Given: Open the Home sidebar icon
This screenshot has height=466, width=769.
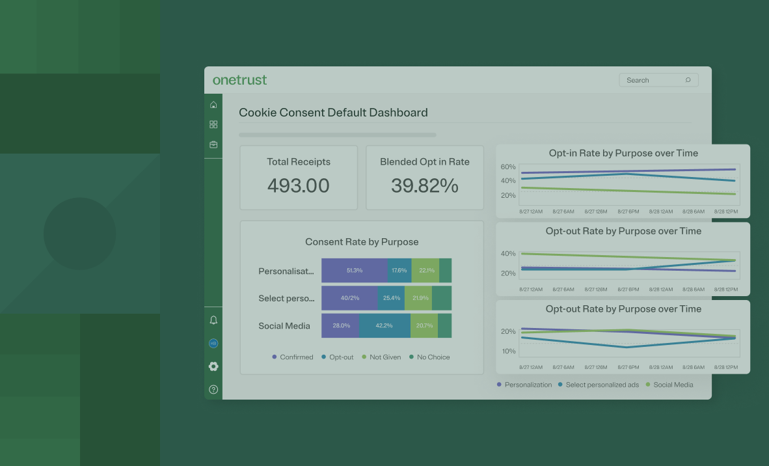Looking at the screenshot, I should (x=213, y=104).
